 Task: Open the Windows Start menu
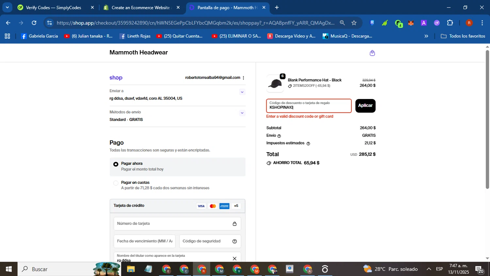point(9,269)
